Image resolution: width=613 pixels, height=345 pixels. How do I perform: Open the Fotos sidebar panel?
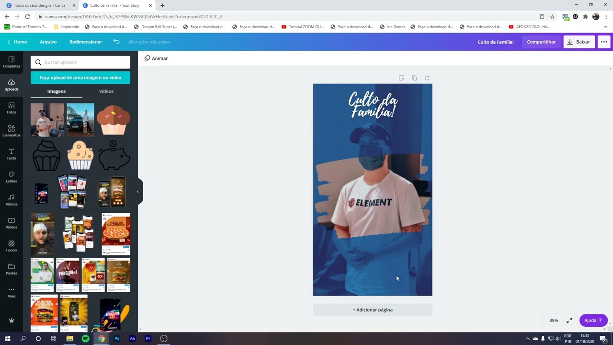tap(11, 108)
